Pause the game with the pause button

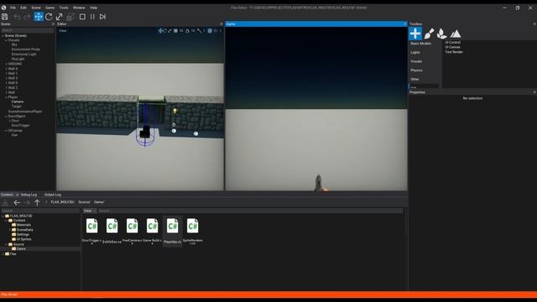coord(92,17)
